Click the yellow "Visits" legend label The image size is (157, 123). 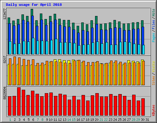(153, 67)
